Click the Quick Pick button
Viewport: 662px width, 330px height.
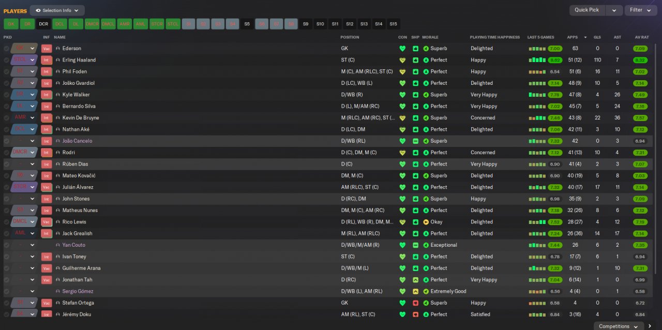(587, 10)
